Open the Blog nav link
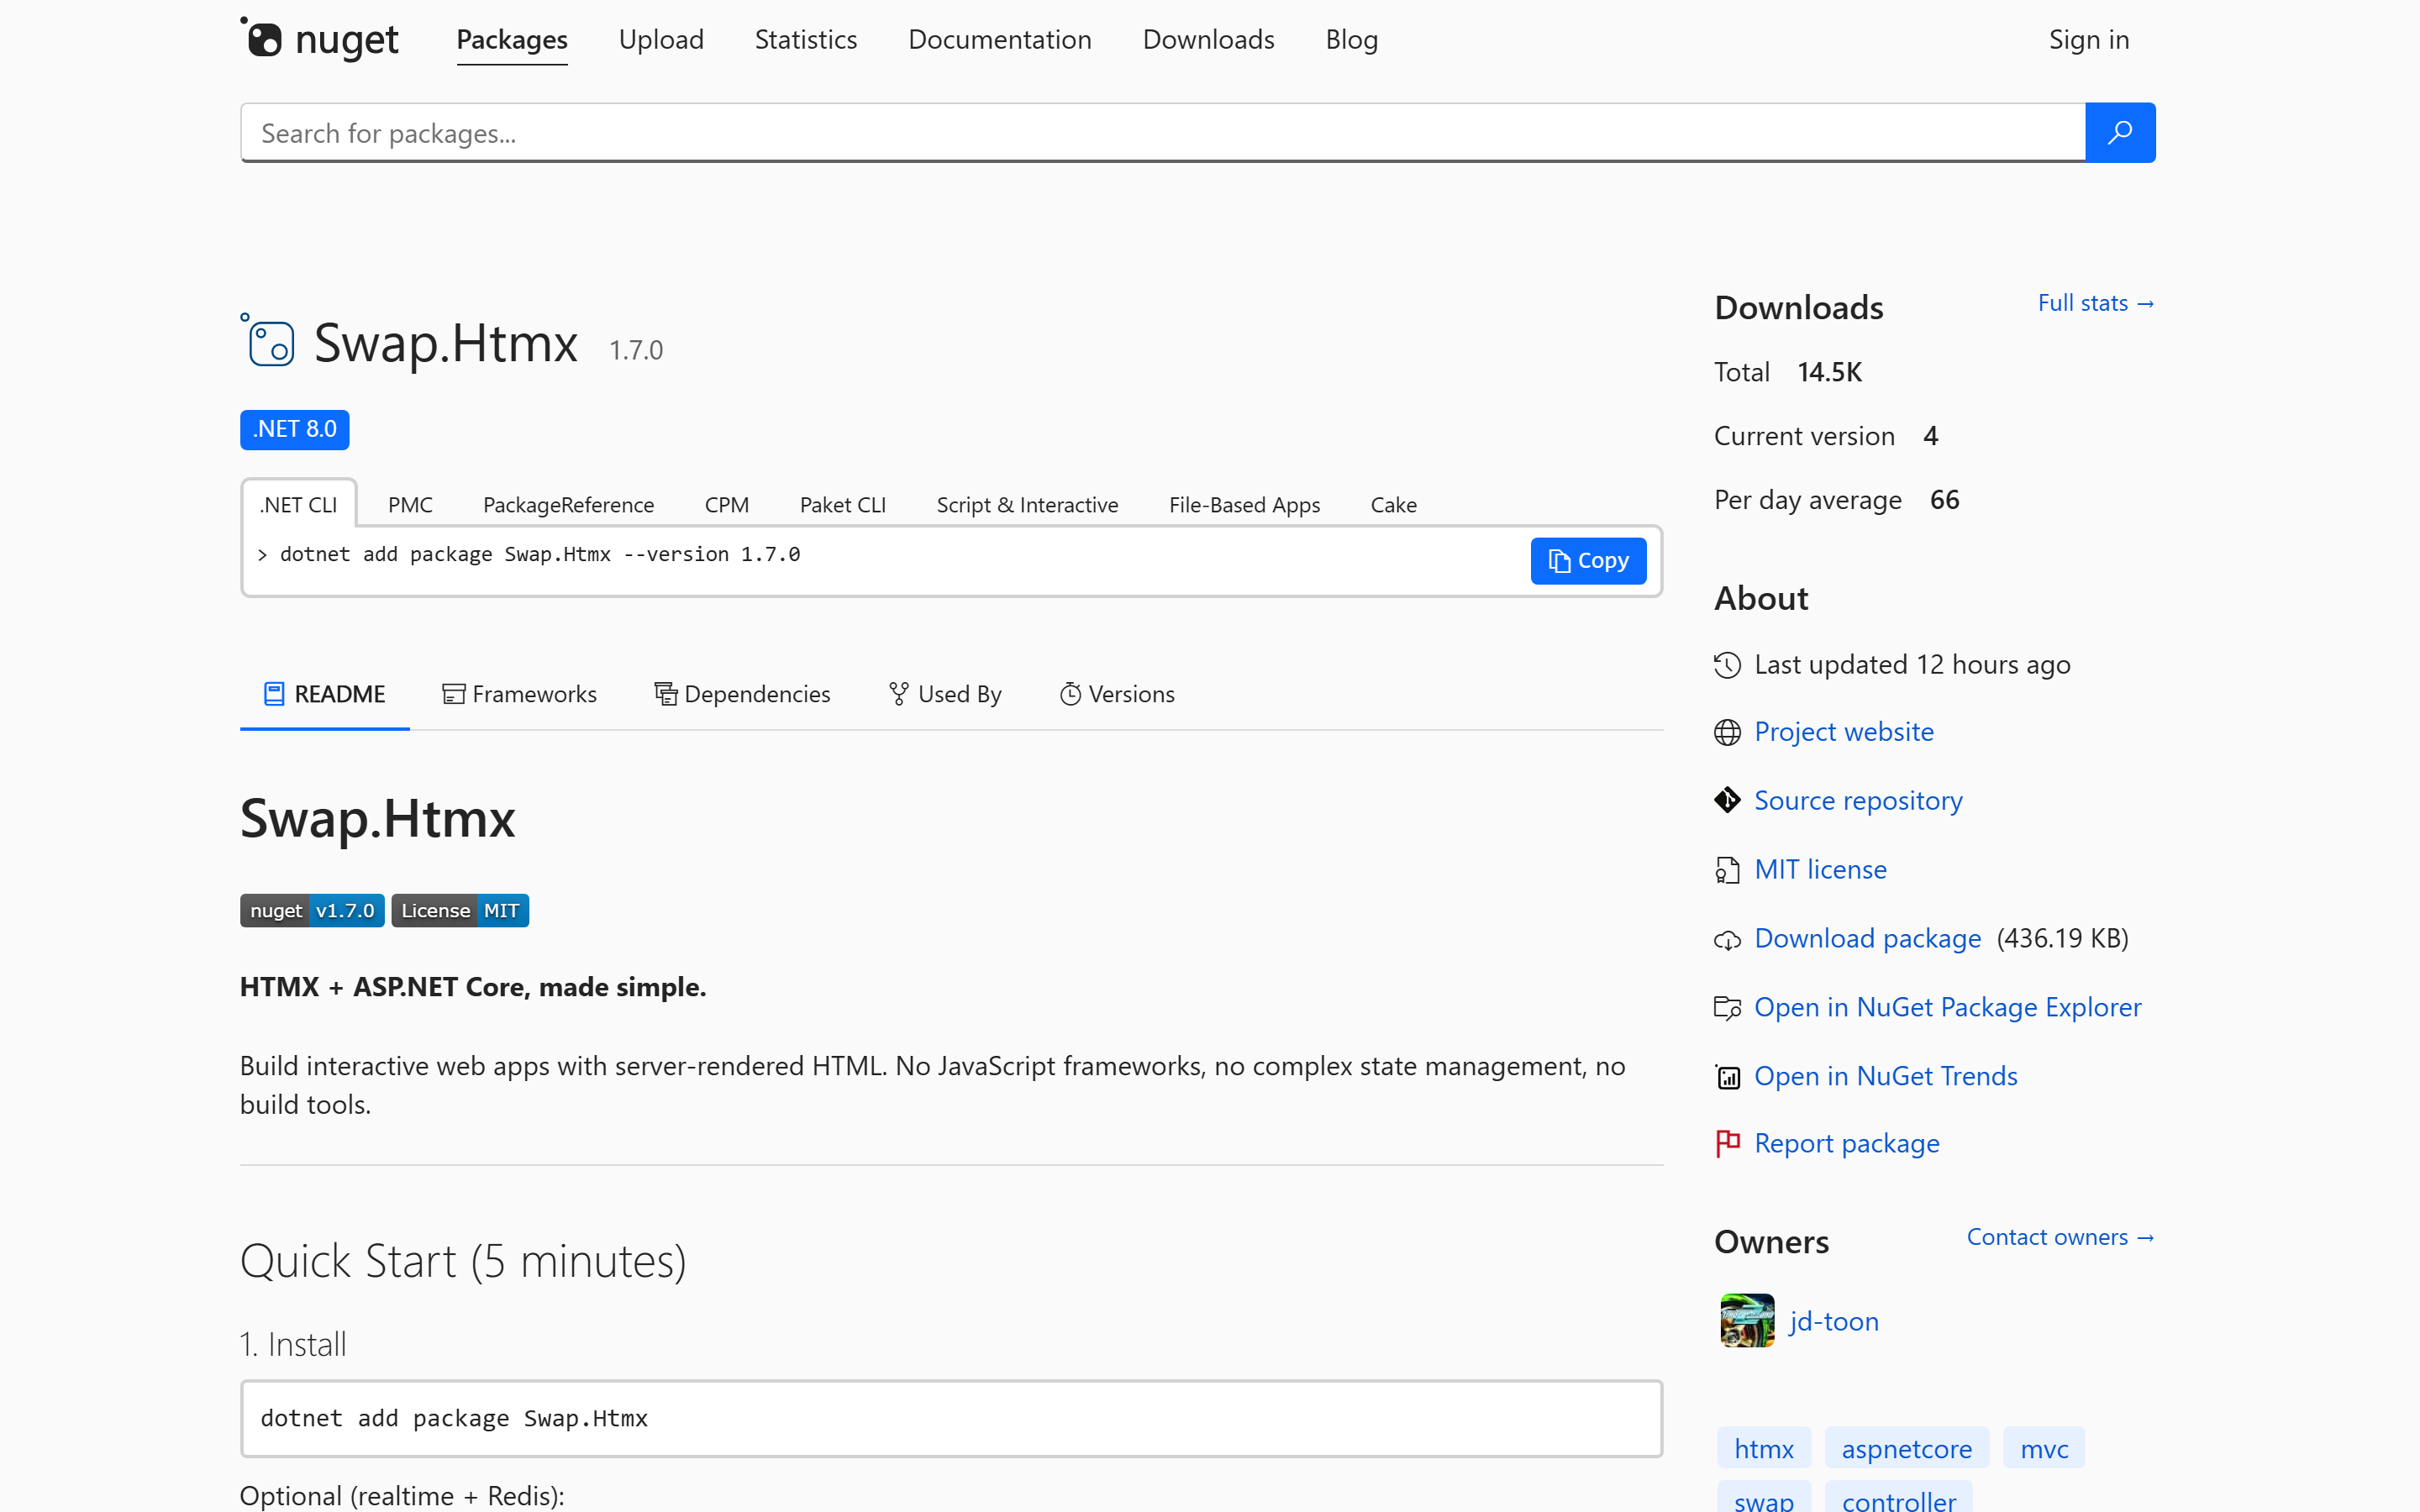 click(1352, 40)
